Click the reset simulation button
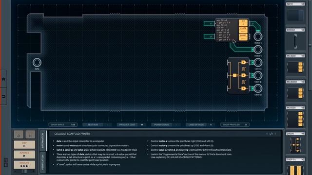Viewport: 312px width, 175px height. [x=19, y=135]
